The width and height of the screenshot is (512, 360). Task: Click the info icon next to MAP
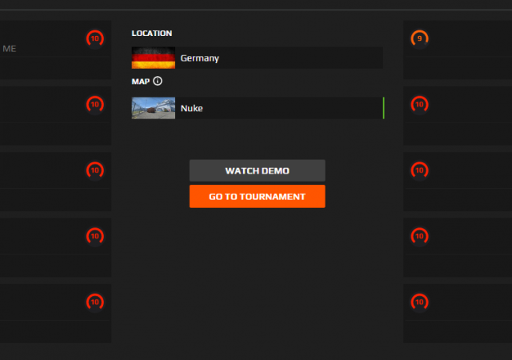click(158, 82)
